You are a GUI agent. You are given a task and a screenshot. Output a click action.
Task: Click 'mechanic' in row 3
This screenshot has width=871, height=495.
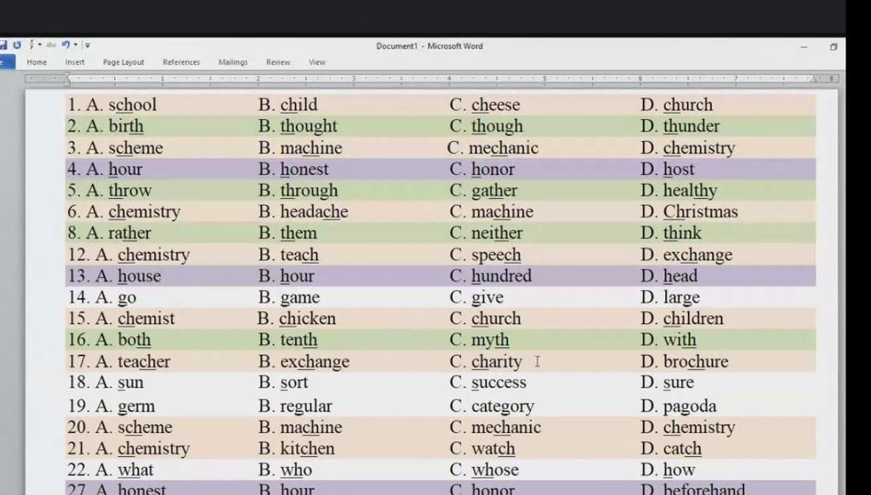point(504,148)
